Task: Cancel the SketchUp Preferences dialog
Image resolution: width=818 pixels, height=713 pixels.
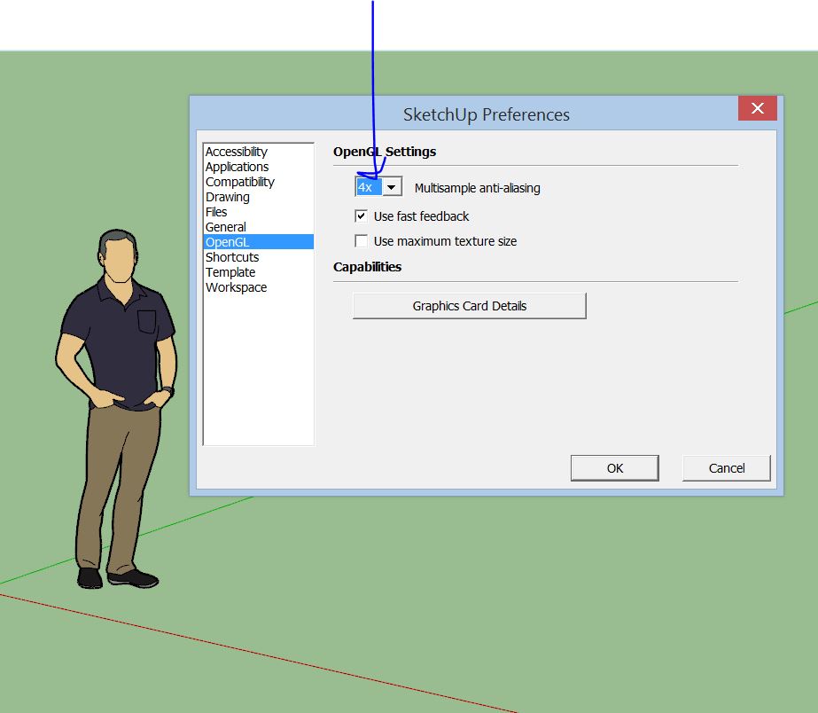Action: point(726,468)
